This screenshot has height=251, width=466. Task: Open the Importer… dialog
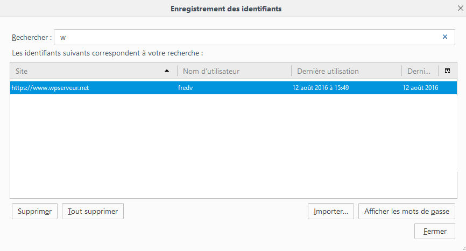pyautogui.click(x=331, y=212)
